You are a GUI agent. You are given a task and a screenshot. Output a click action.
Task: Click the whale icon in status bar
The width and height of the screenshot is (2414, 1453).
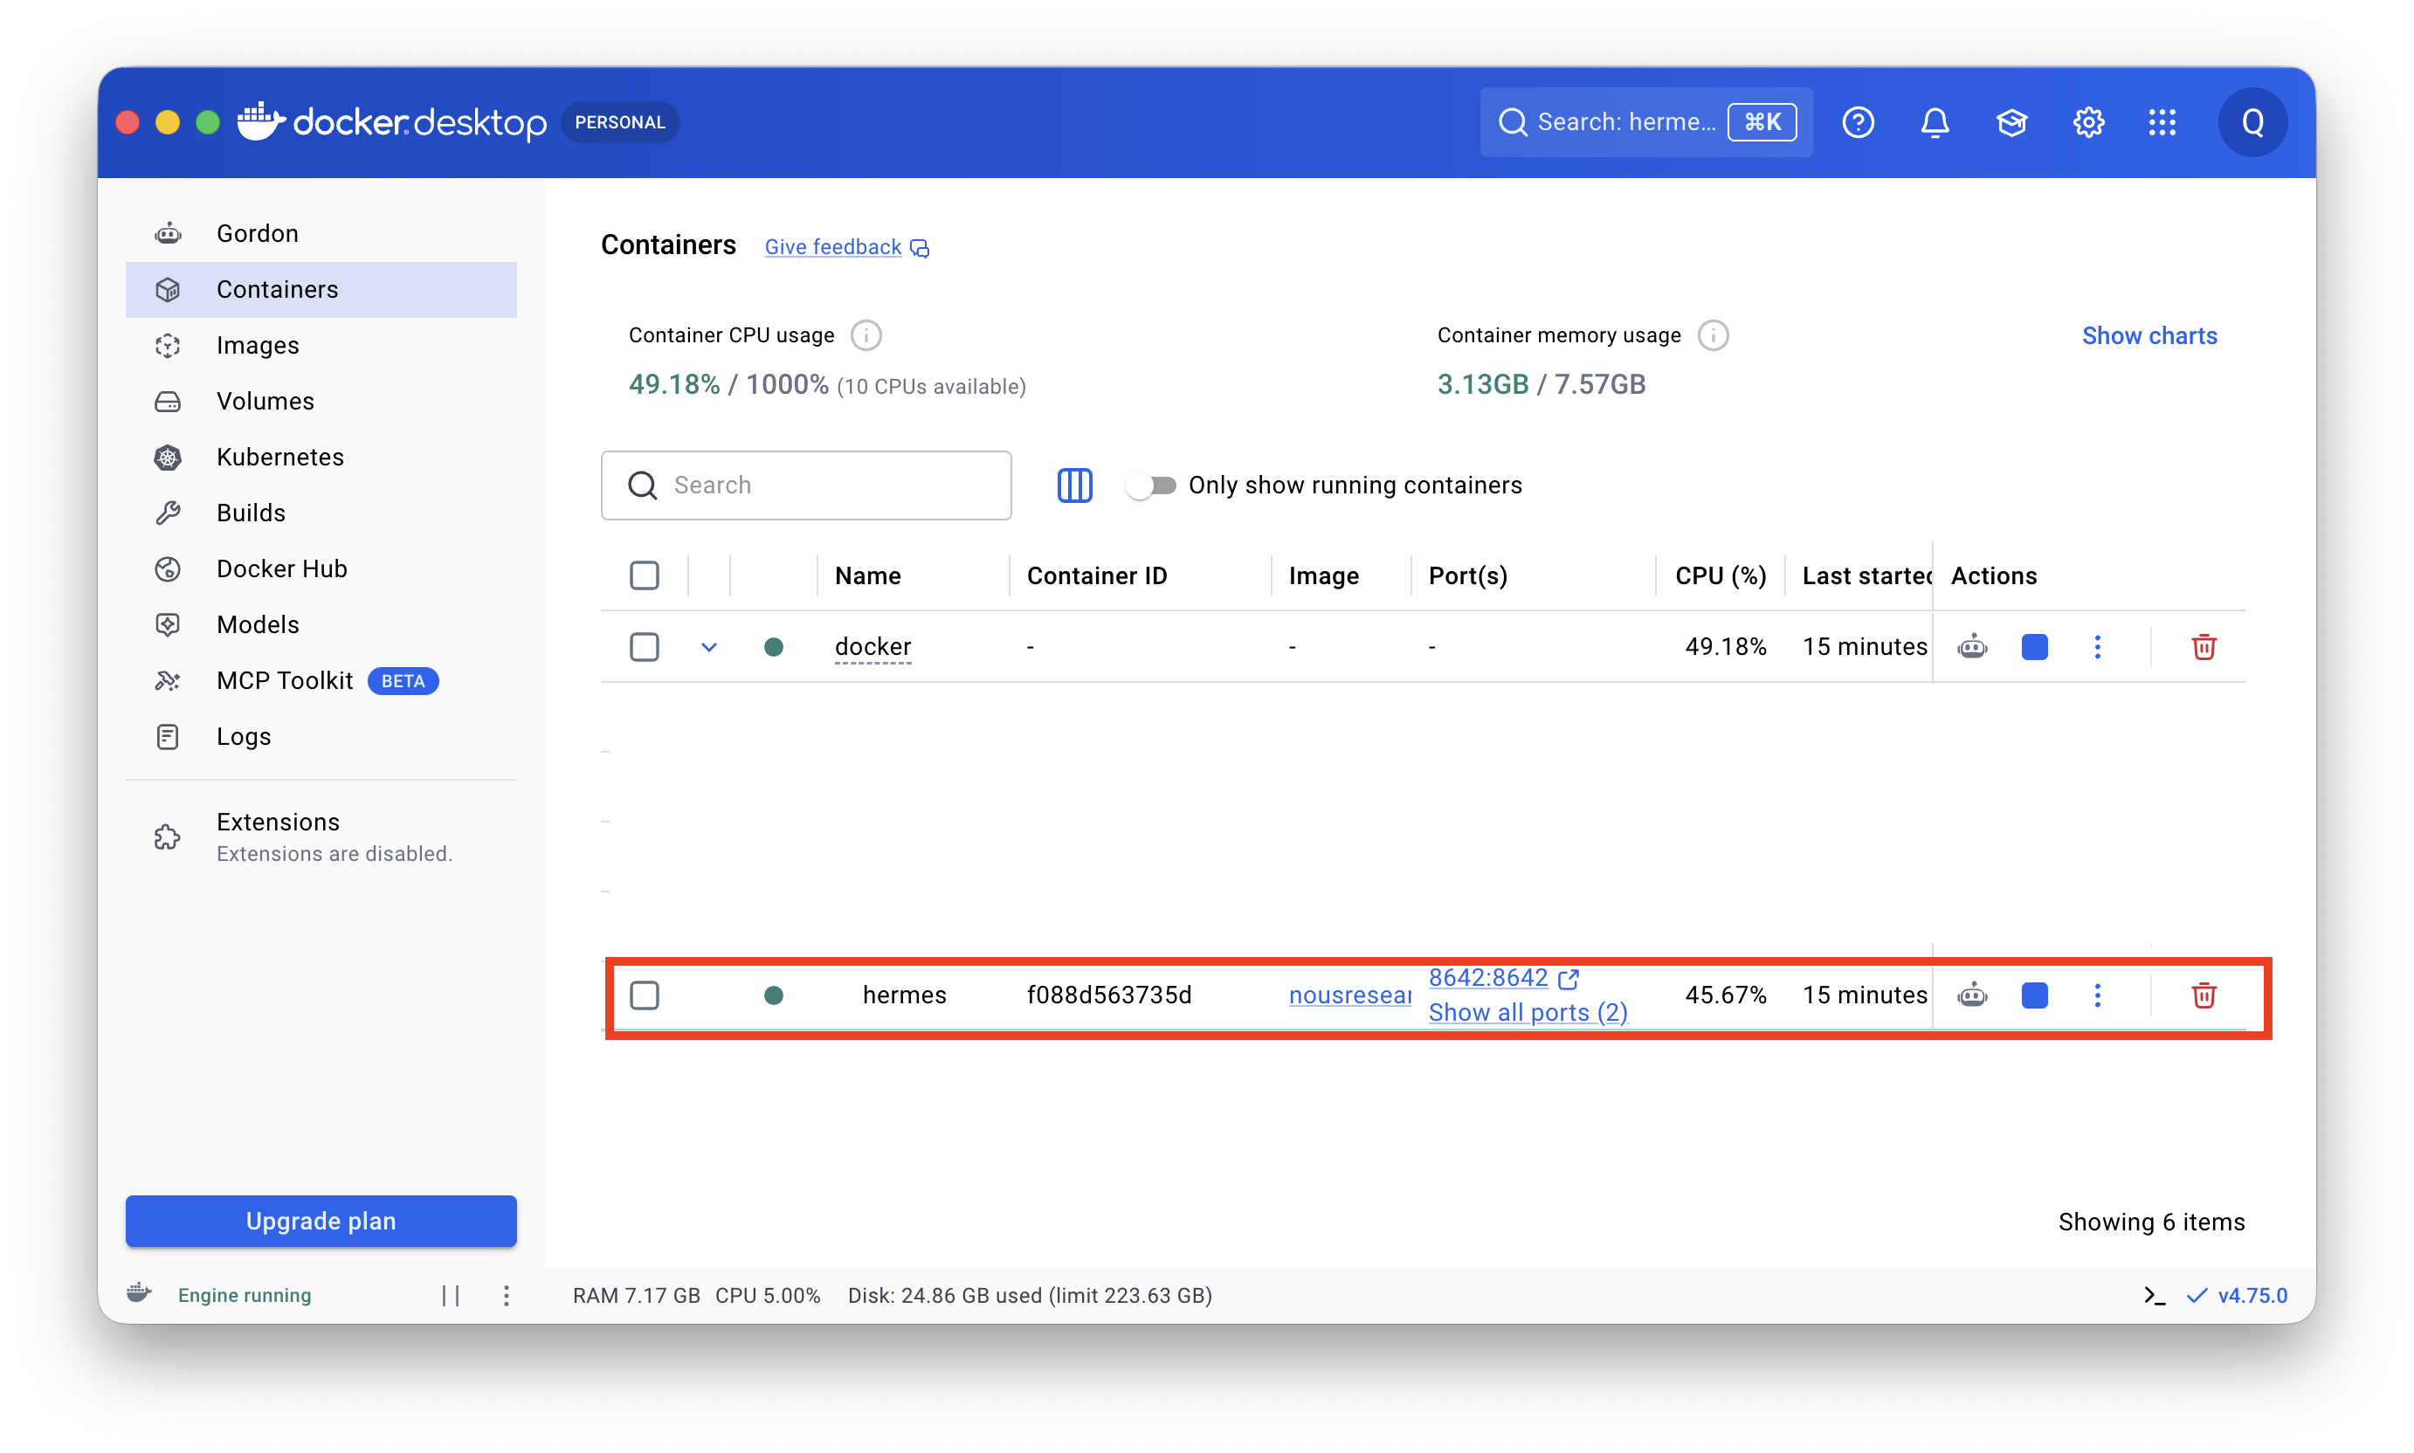coord(139,1292)
